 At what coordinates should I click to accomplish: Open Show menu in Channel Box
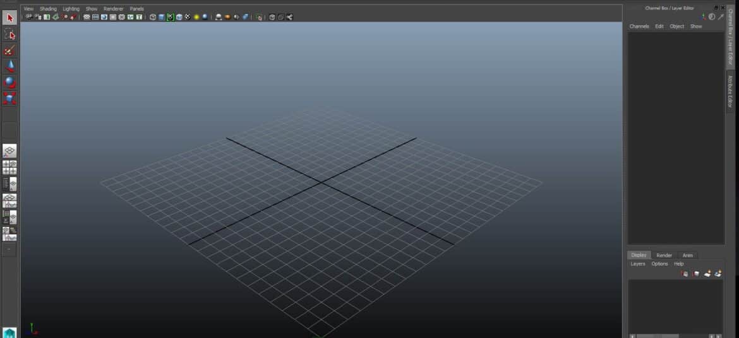pyautogui.click(x=696, y=26)
